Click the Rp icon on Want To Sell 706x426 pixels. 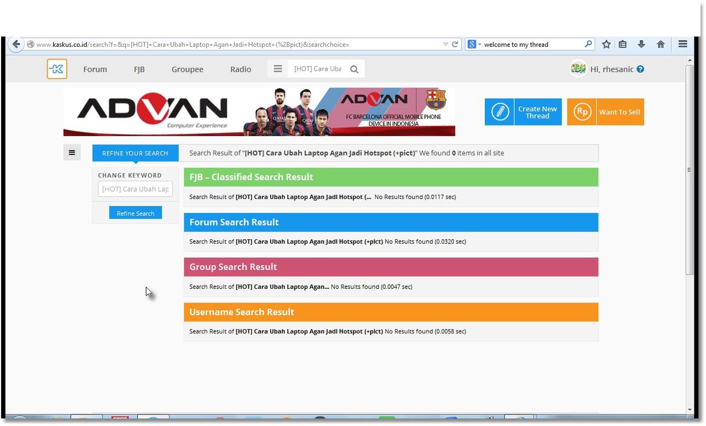(x=582, y=112)
